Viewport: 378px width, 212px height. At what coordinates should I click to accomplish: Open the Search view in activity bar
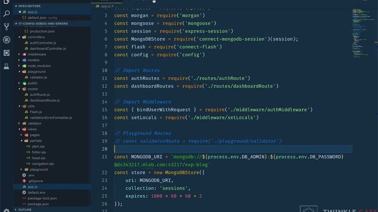6,14
